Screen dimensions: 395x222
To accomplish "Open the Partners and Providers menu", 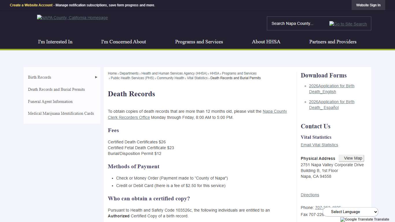I will coord(333,42).
